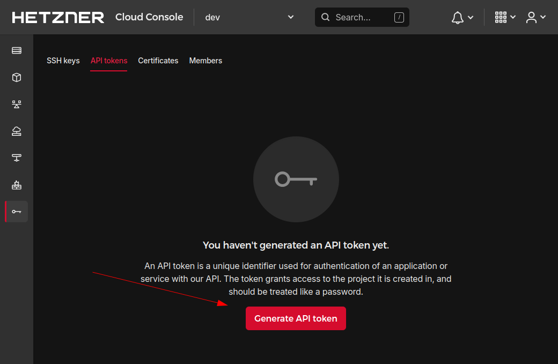Select the Security key icon in the sidebar

click(x=17, y=212)
